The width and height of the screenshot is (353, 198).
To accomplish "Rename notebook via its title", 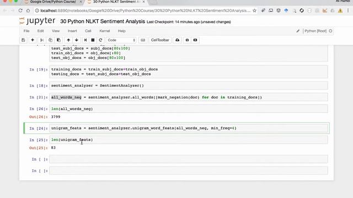I will pos(103,21).
